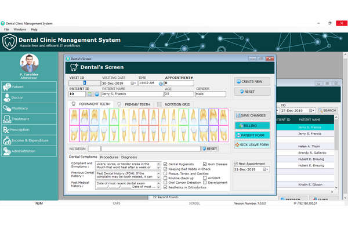Viewport: 348px width, 225px height.
Task: Uncheck Keeping Bad Habits in Check
Action: 165,169
